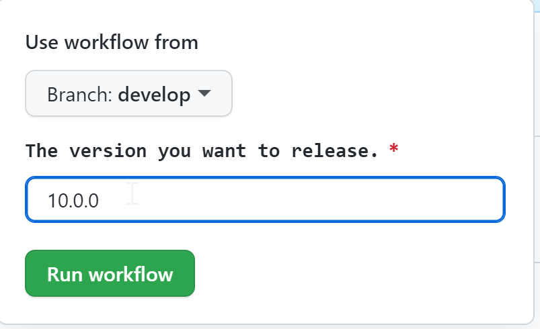Click the word 'workflow' on the green button
This screenshot has width=540, height=329.
(x=131, y=274)
